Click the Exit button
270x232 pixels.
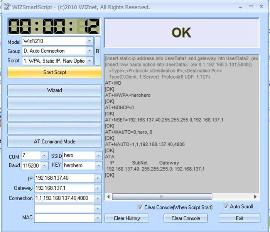(x=240, y=218)
